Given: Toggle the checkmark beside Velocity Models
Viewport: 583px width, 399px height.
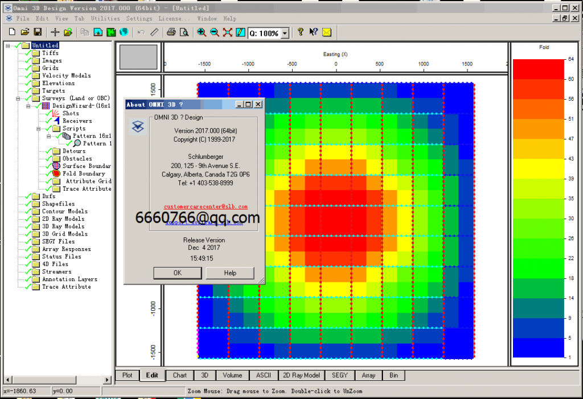Looking at the screenshot, I should point(28,76).
